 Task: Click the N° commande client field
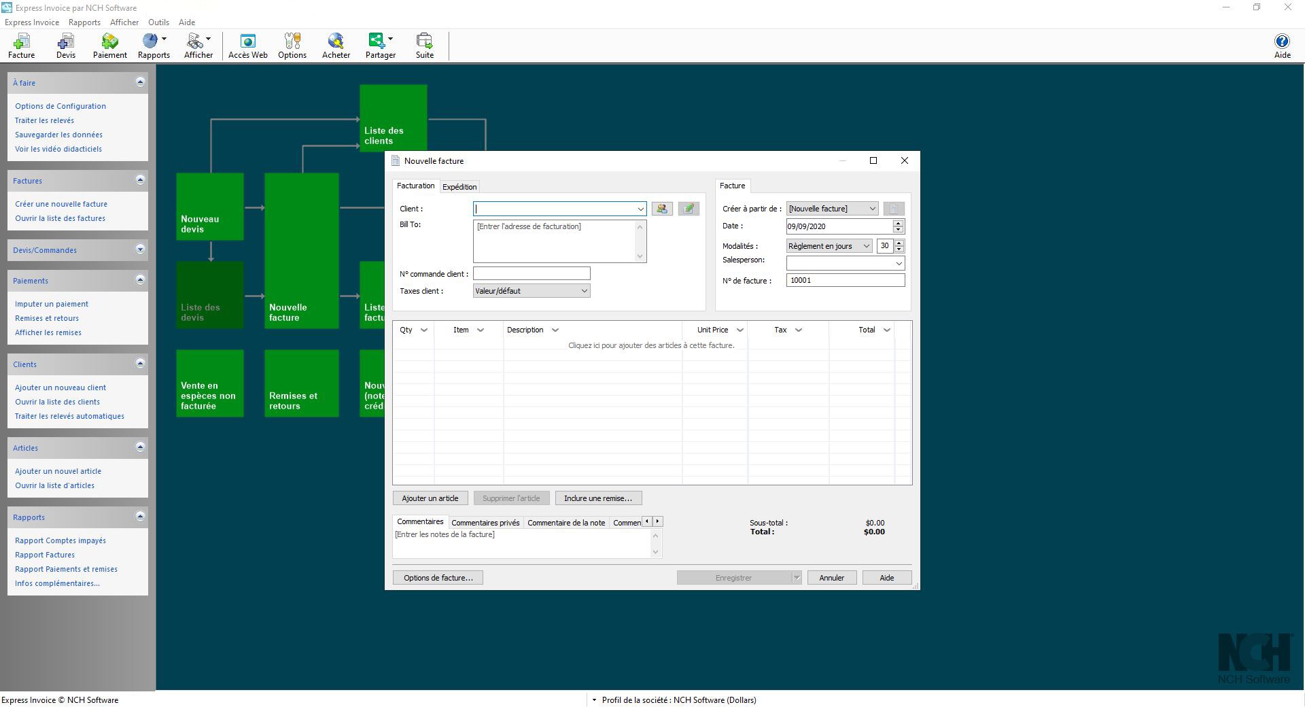532,273
